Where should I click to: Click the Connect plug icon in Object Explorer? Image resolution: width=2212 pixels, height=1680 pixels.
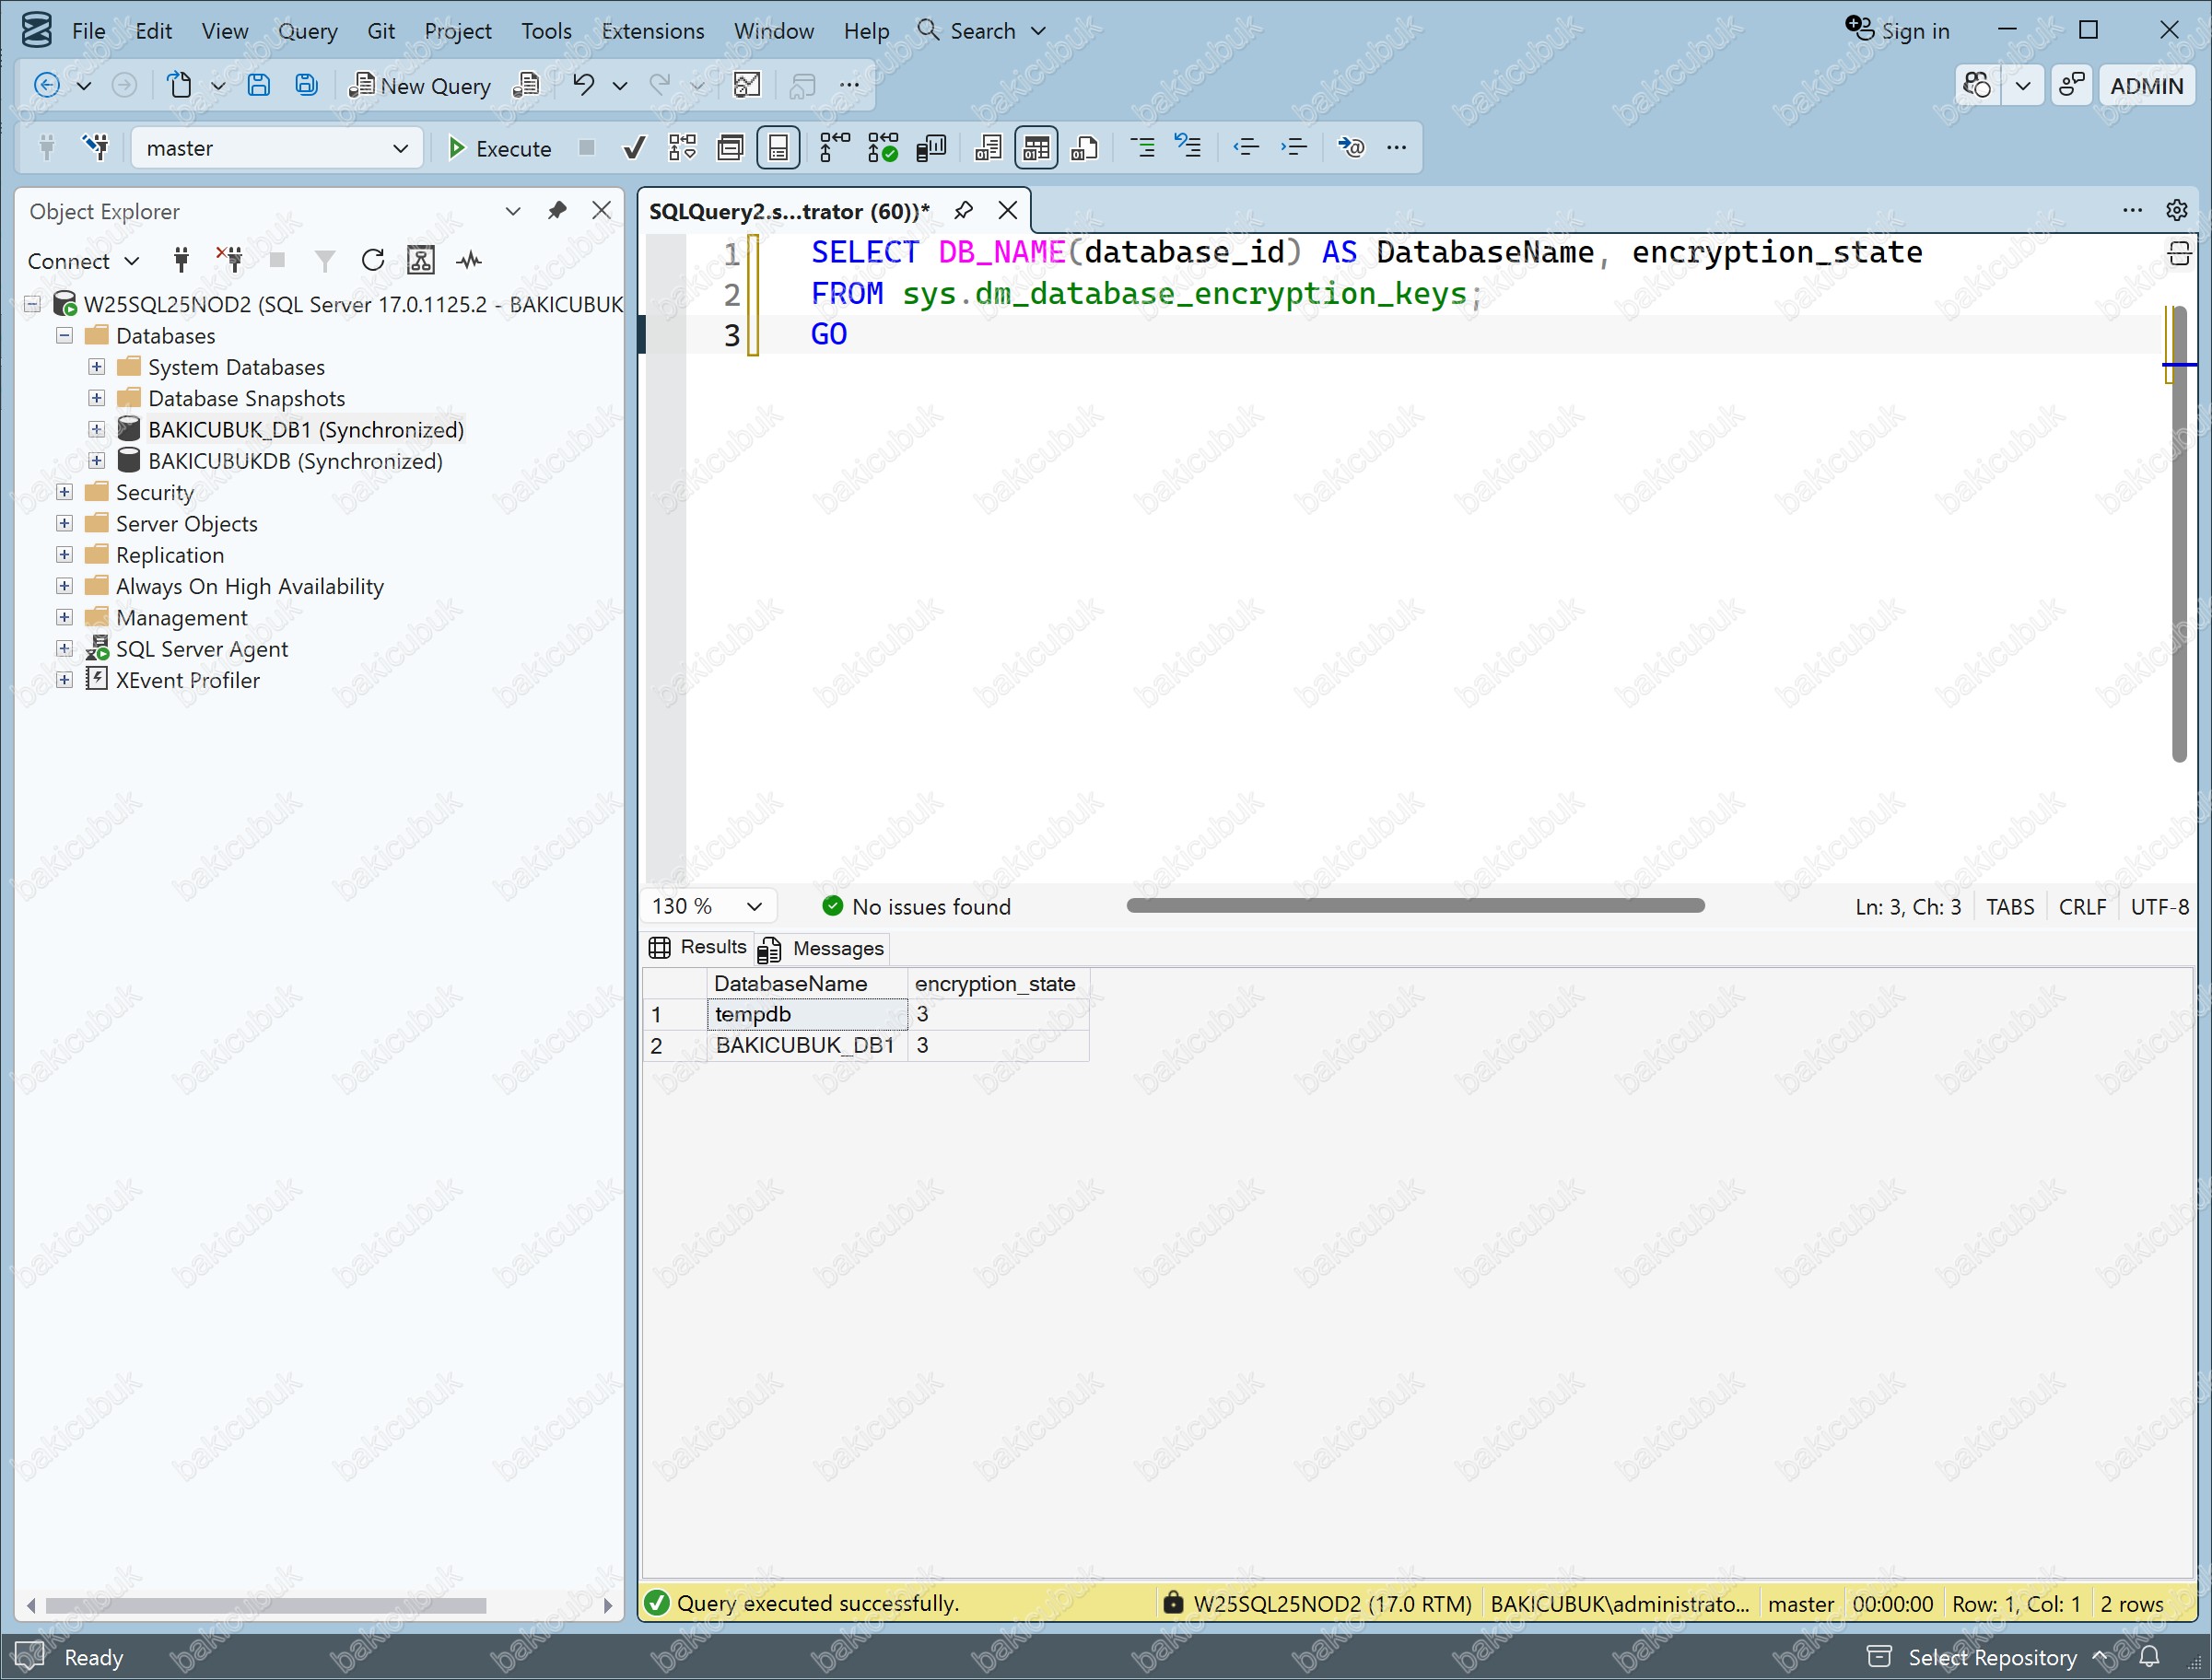(x=181, y=261)
